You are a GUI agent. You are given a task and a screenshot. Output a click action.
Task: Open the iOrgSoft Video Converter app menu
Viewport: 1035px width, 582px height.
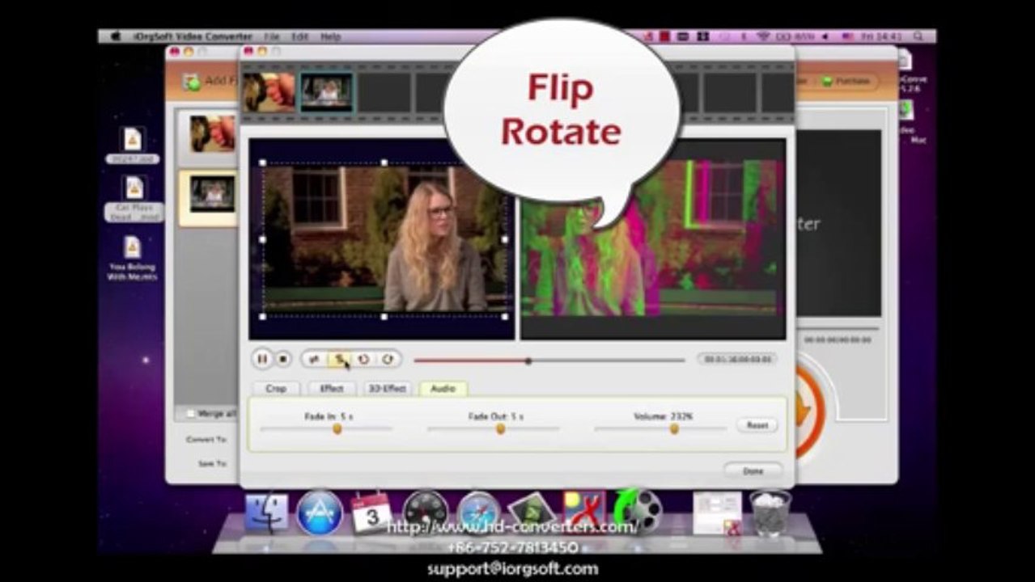(x=193, y=37)
